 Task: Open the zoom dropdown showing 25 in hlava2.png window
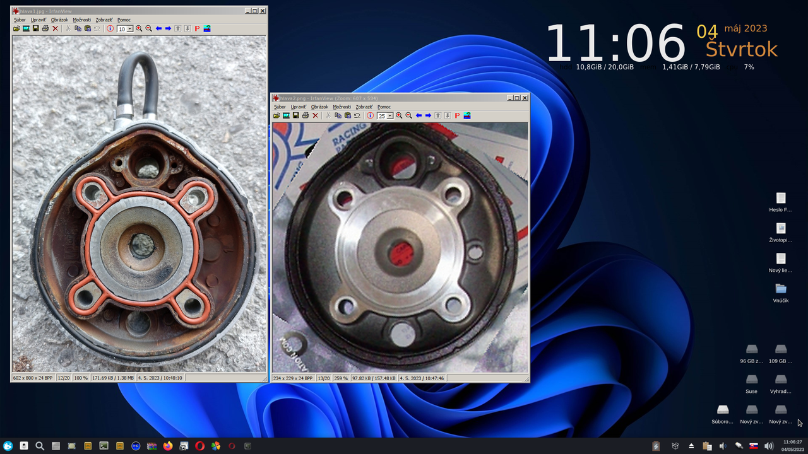pos(390,116)
